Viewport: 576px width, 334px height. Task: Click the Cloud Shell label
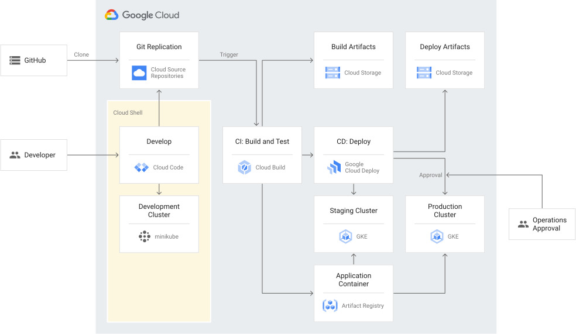128,113
